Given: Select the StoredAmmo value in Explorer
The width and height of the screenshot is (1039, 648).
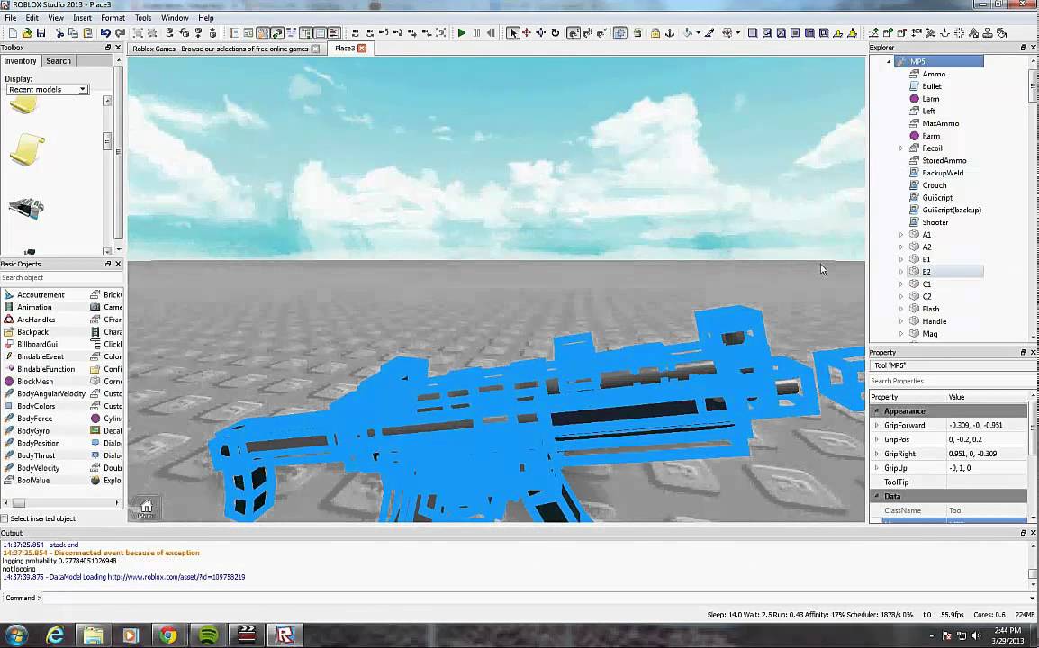Looking at the screenshot, I should [944, 160].
